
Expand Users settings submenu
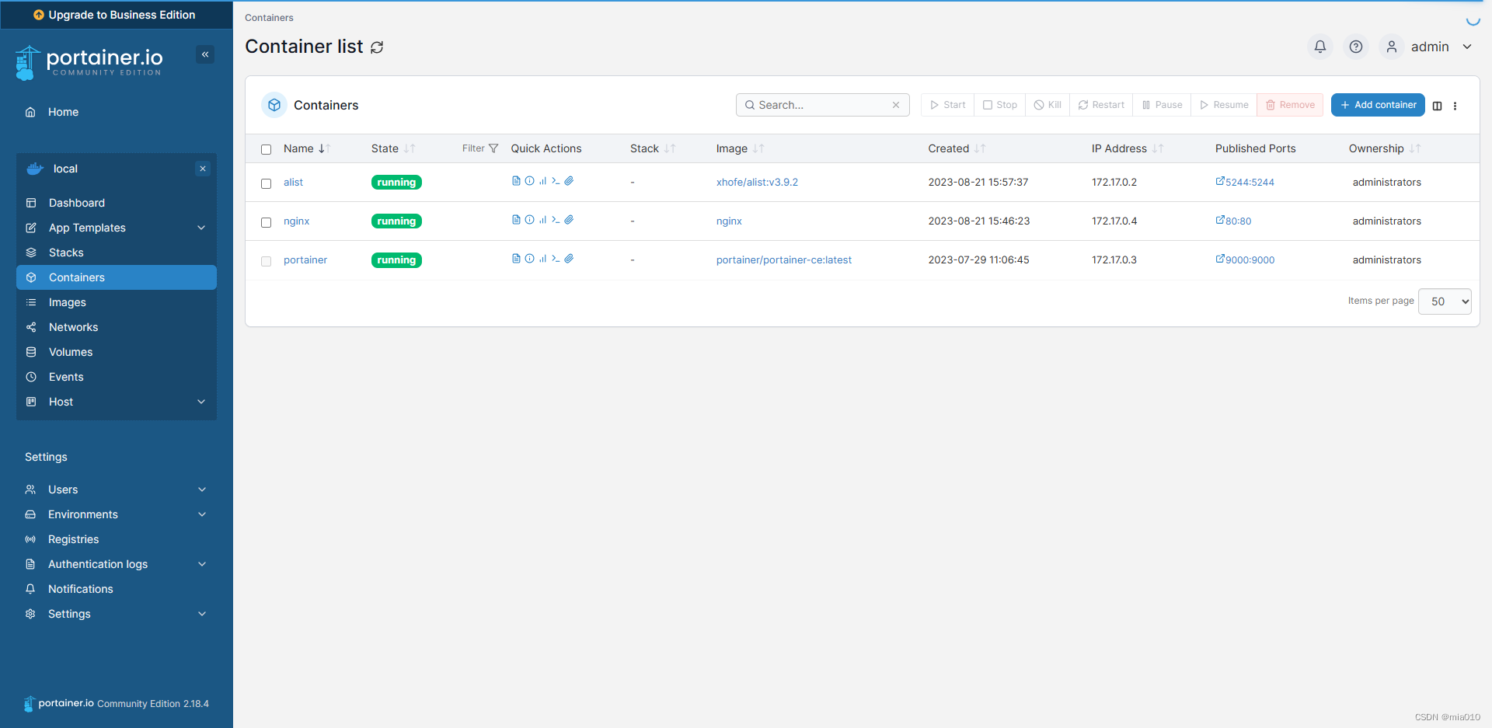tap(202, 489)
